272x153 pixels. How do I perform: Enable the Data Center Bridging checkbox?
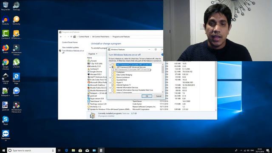tap(113, 75)
